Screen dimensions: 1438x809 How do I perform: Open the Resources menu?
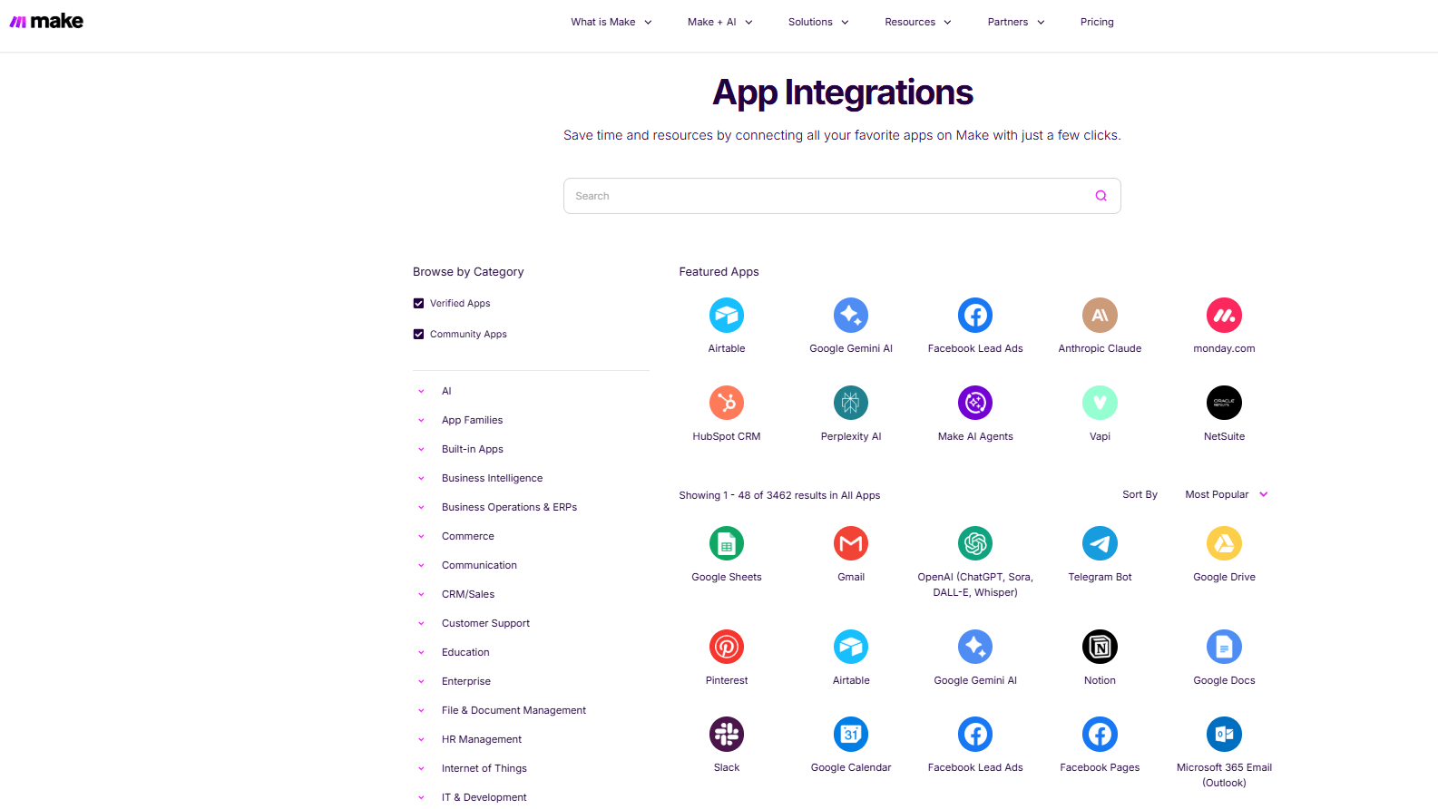click(918, 22)
